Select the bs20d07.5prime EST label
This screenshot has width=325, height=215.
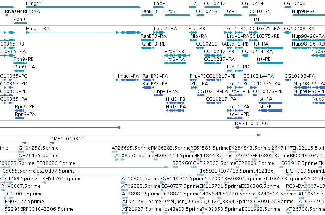pyautogui.click(x=55, y=171)
